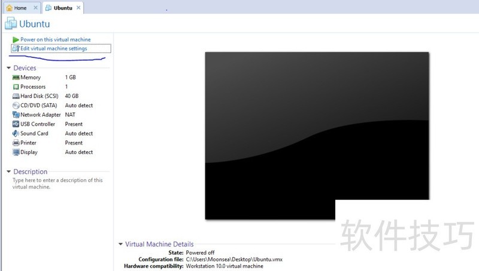Click the Display monitor icon

[x=16, y=152]
